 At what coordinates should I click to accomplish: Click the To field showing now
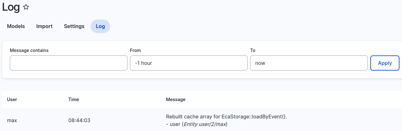click(309, 63)
